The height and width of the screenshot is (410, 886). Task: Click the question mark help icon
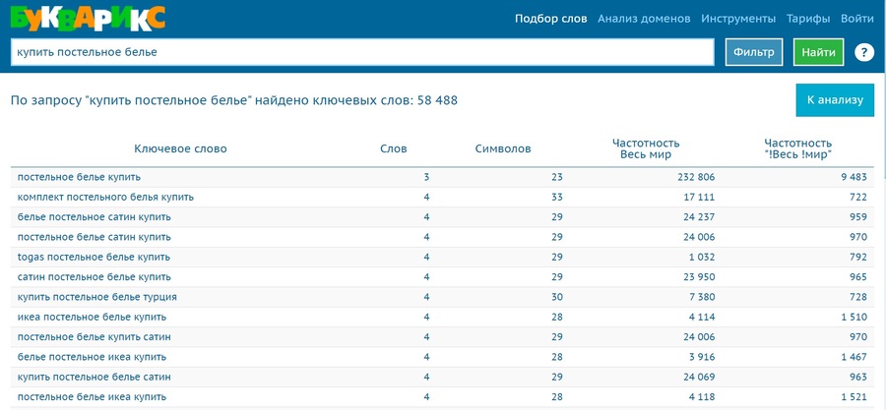click(864, 52)
